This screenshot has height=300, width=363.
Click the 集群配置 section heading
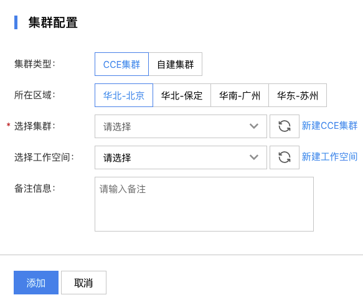[x=53, y=22]
